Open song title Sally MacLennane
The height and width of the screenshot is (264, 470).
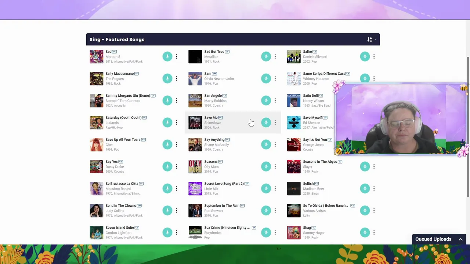pos(119,74)
